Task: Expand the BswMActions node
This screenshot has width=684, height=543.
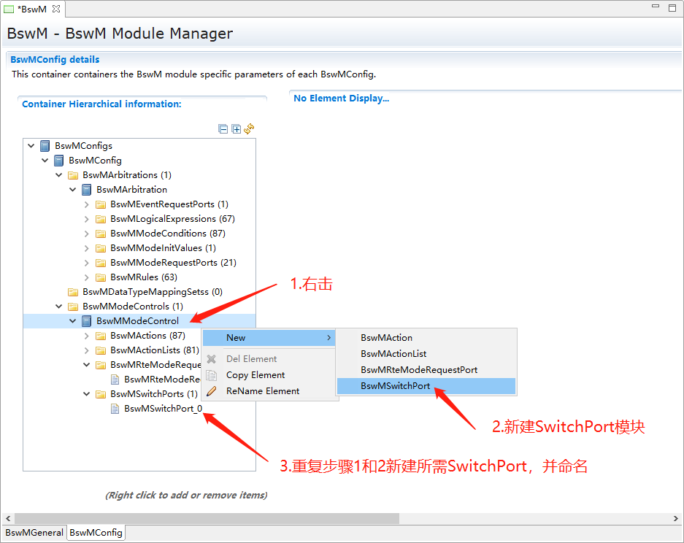Action: pyautogui.click(x=87, y=336)
